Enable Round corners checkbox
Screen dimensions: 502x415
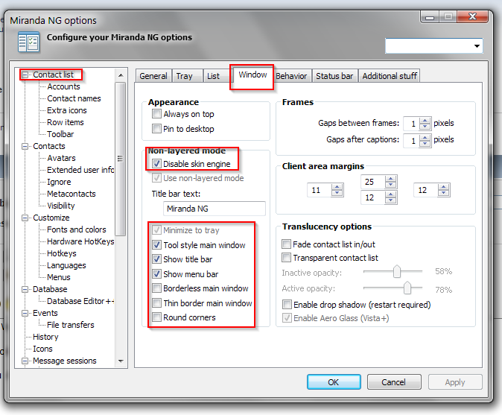click(x=156, y=317)
